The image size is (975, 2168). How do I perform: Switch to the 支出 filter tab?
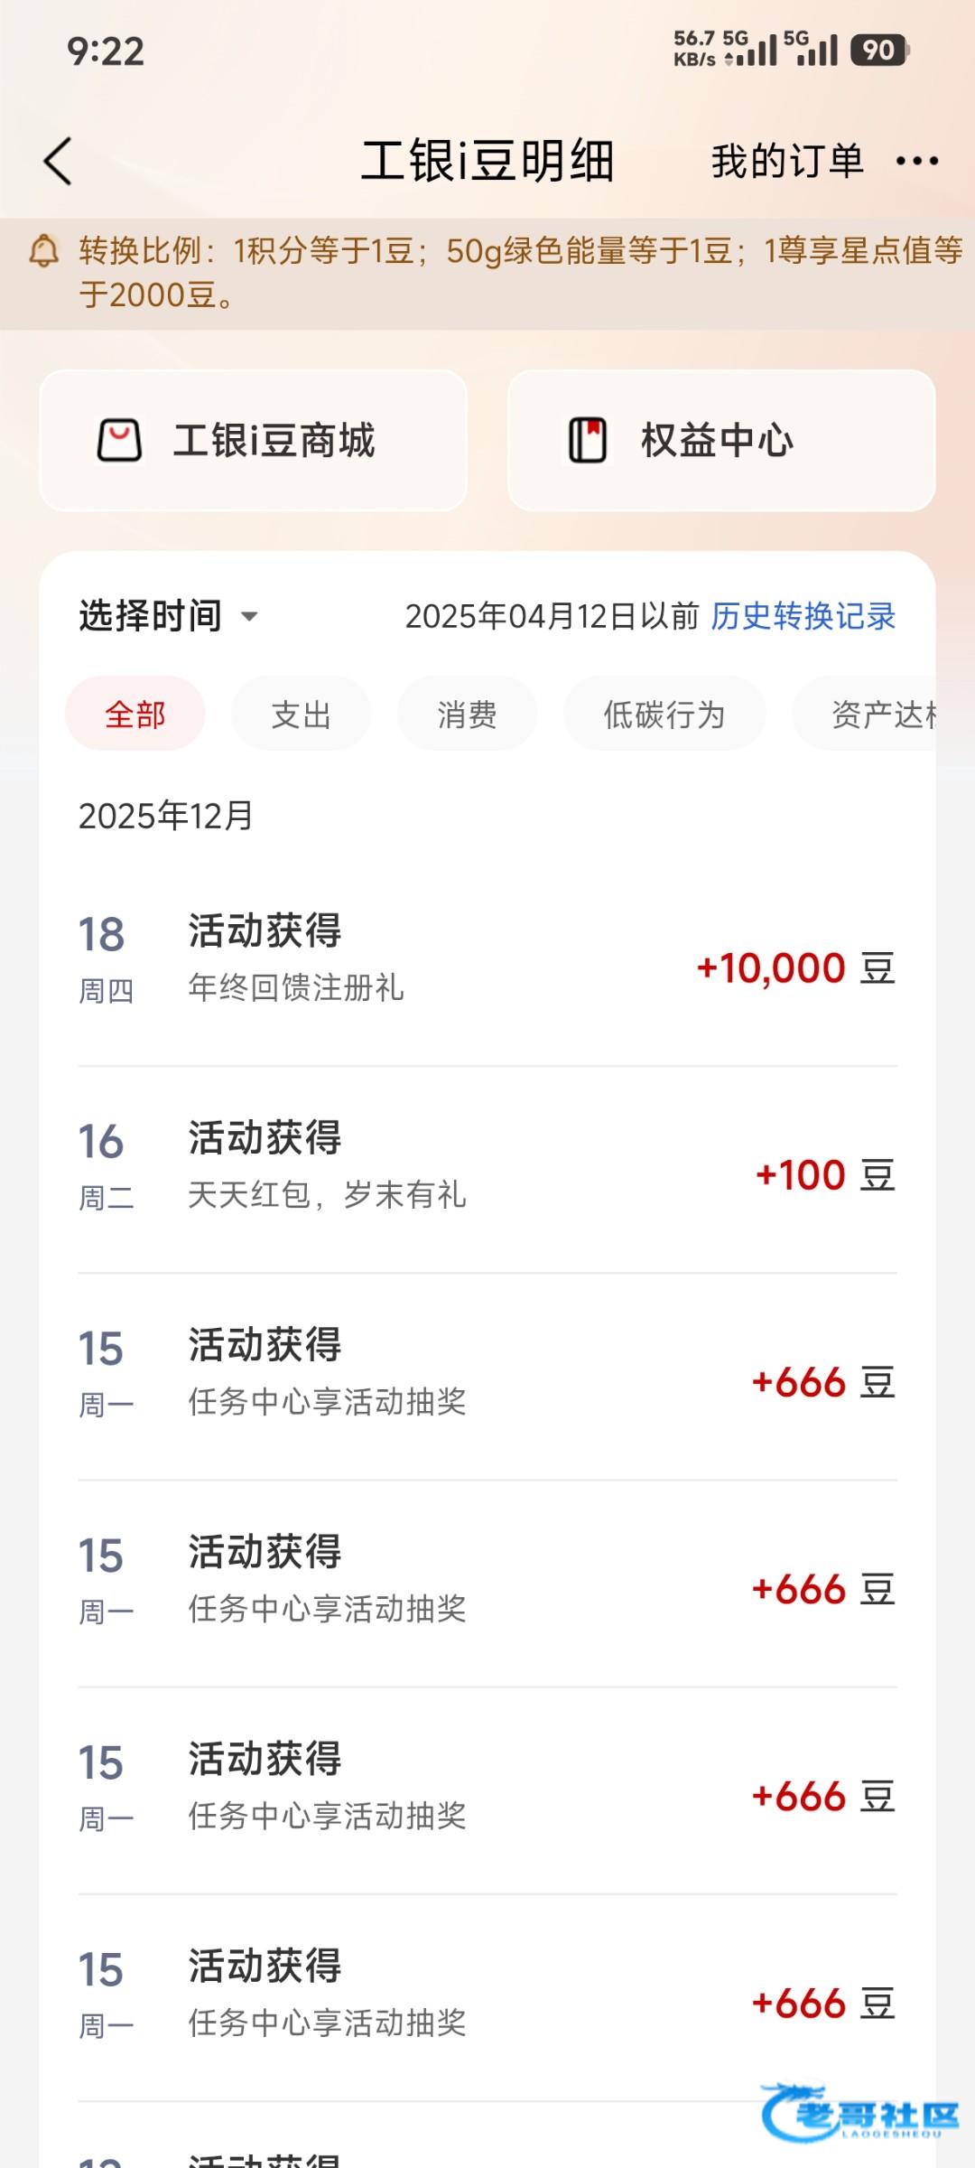coord(302,715)
